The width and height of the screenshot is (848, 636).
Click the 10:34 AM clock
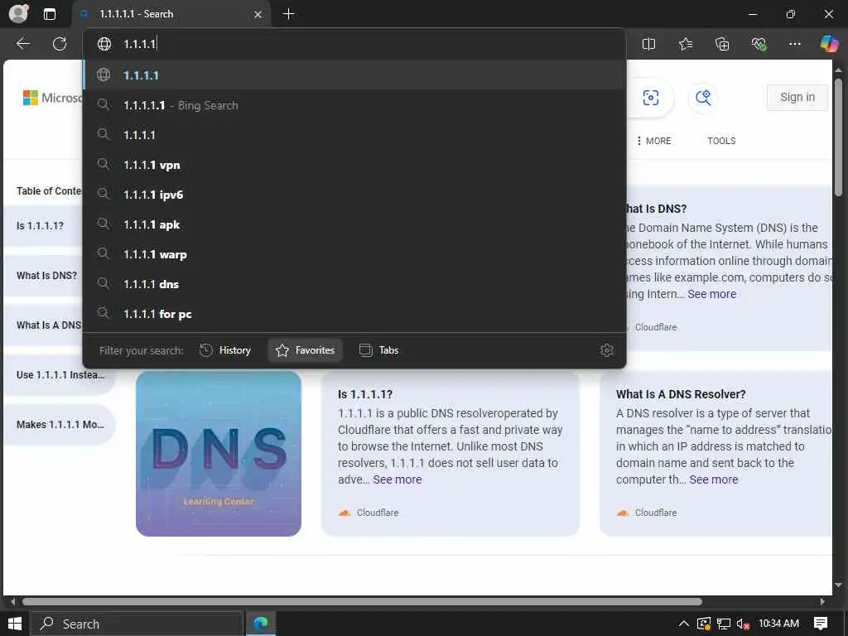click(x=778, y=624)
